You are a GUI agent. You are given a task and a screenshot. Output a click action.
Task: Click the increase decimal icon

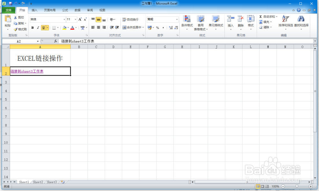point(171,28)
